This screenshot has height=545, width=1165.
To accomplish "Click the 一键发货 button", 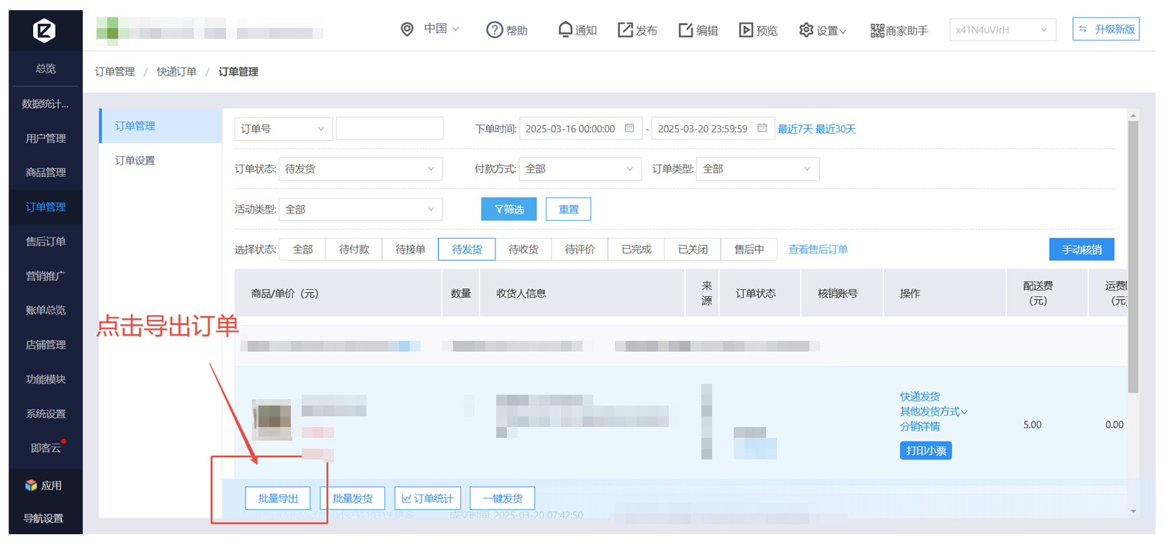I will 503,498.
